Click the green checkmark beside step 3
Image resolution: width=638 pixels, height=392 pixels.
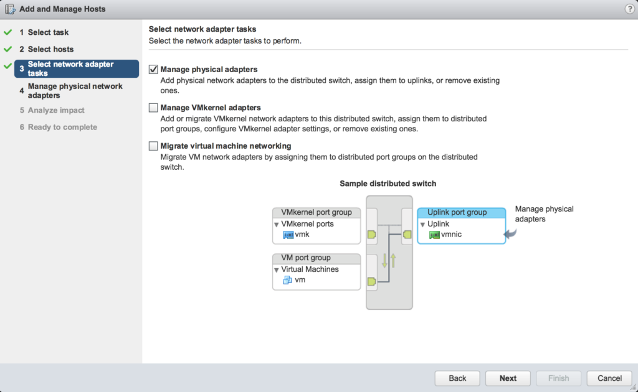click(7, 66)
